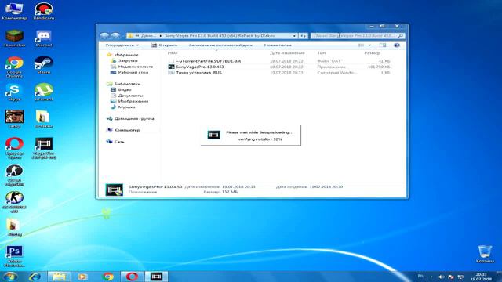Click the volume icon in the system tray
Screen dimensions: 502x282
[441, 277]
